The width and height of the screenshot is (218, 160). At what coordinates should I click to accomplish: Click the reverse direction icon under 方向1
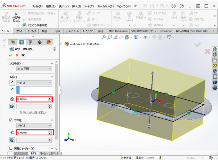(12, 83)
